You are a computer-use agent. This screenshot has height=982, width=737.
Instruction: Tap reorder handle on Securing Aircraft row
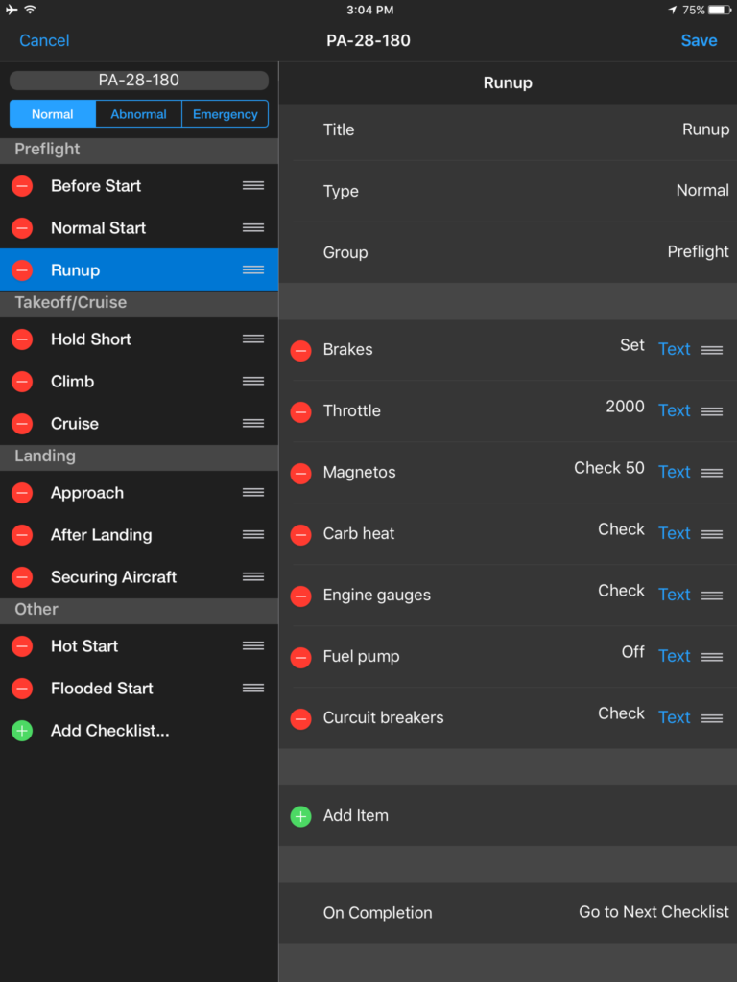[253, 576]
